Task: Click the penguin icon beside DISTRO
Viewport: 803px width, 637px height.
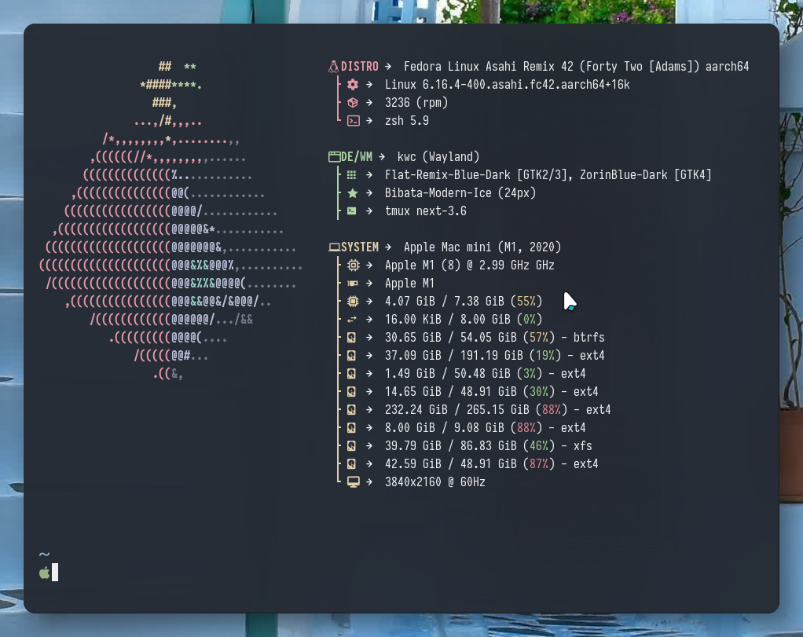Action: 333,67
